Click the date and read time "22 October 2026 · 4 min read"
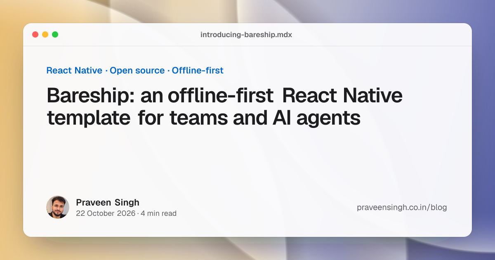 pyautogui.click(x=126, y=213)
